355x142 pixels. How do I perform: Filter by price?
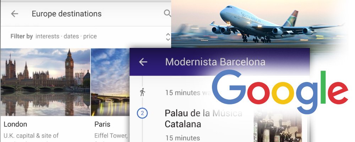click(x=90, y=37)
